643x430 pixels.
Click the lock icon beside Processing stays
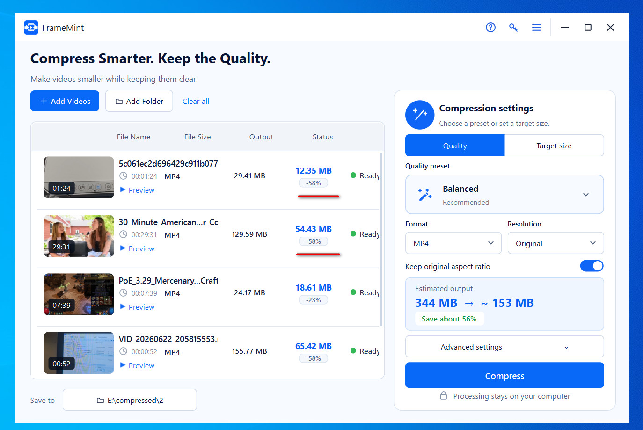click(444, 396)
